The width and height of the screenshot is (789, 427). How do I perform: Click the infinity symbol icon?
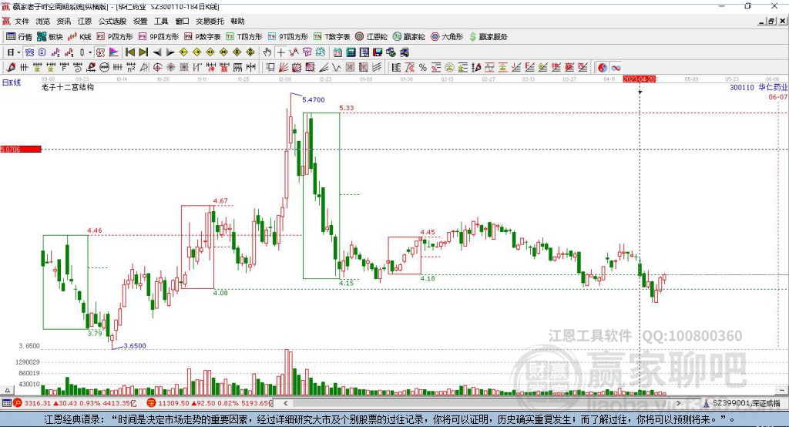(x=616, y=68)
